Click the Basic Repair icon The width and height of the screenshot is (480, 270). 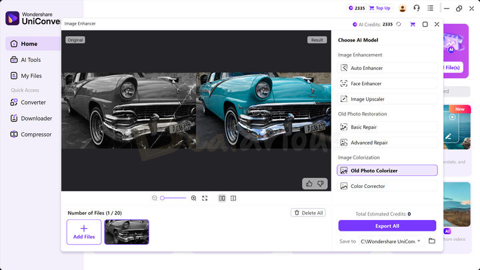point(344,127)
